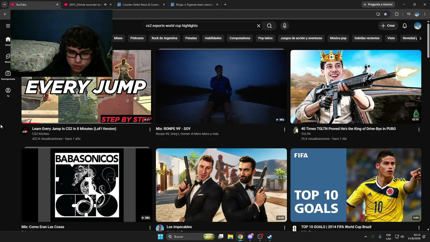
Task: Bookmark this page with the star icon
Action: pyautogui.click(x=385, y=14)
